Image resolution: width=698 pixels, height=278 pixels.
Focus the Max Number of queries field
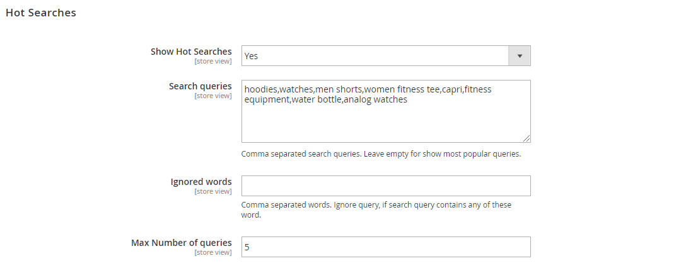[x=386, y=247]
